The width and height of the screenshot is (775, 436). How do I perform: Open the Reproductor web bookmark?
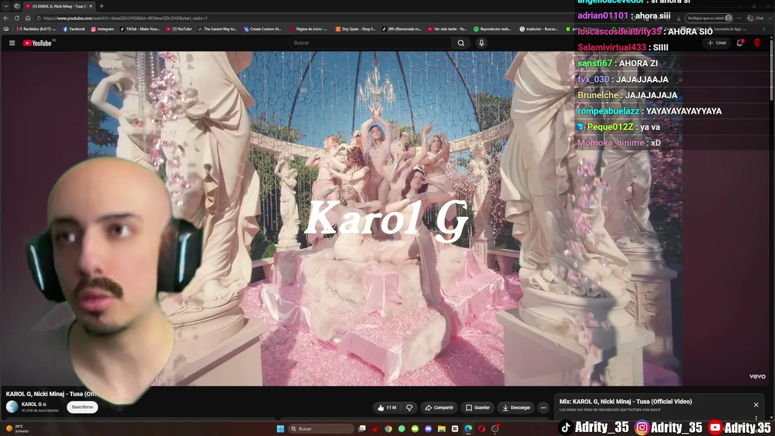click(x=492, y=29)
